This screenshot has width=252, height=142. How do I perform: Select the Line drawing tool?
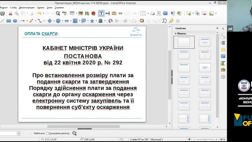click(2, 21)
